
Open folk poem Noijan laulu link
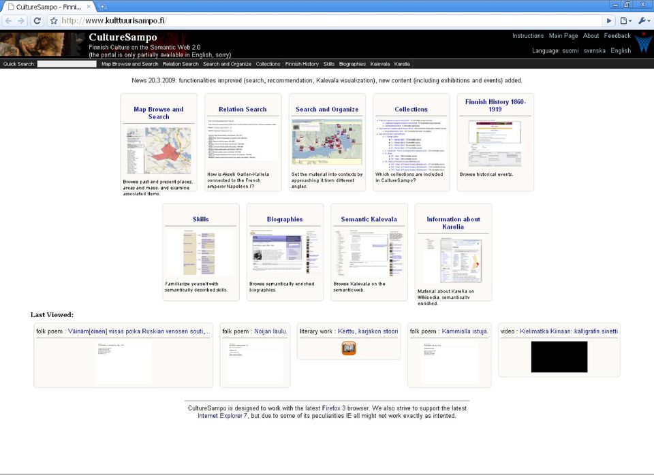coord(270,331)
